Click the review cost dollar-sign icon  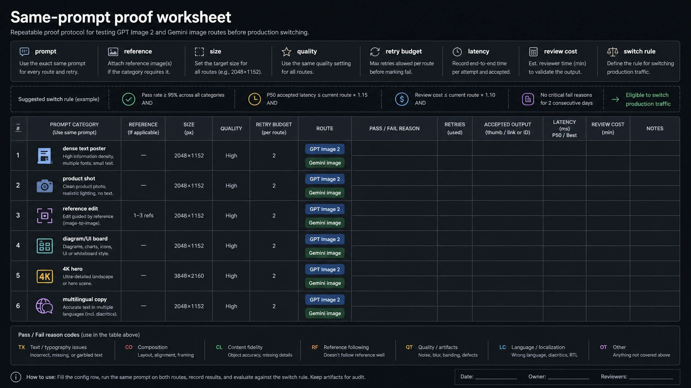click(x=402, y=99)
